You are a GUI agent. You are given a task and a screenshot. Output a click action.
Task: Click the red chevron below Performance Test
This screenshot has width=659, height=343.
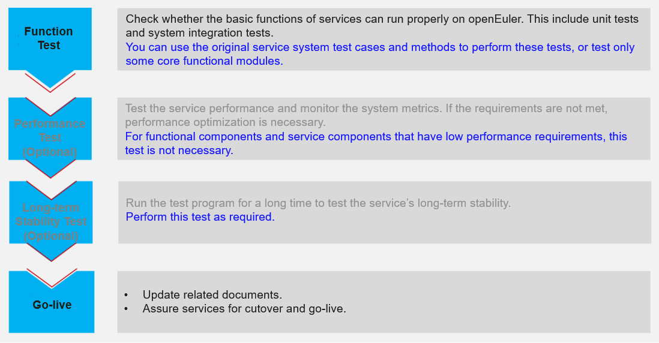coord(51,173)
